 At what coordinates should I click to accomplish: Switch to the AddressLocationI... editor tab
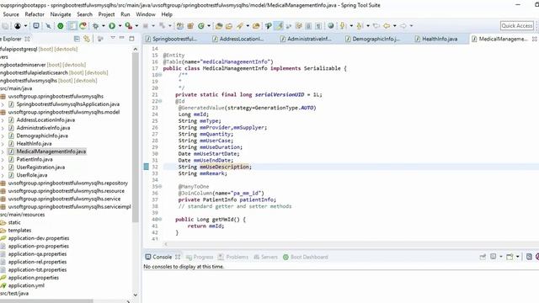coord(237,39)
